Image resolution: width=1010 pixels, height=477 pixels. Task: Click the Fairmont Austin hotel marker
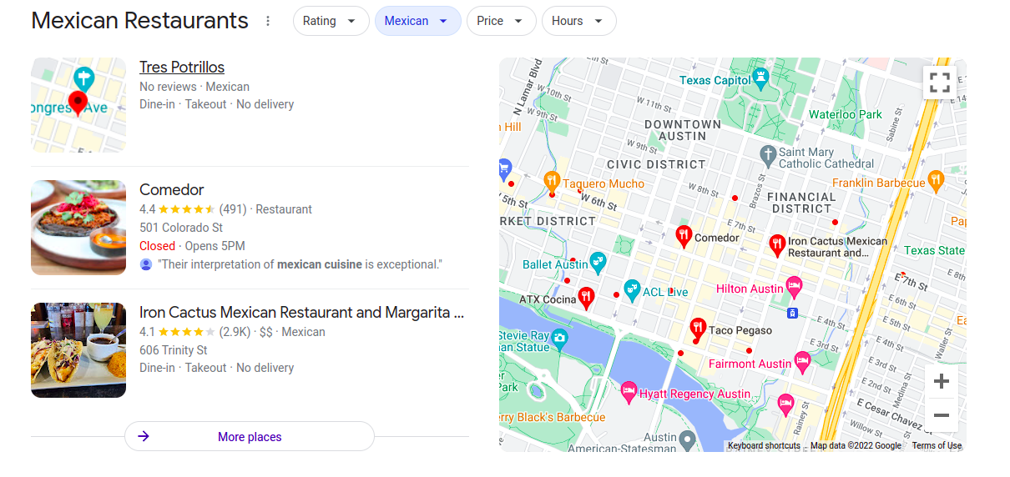click(x=802, y=361)
